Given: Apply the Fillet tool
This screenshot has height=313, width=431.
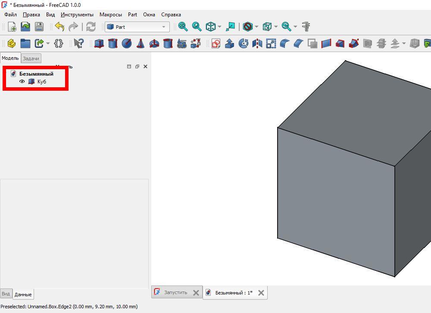Looking at the screenshot, I should pyautogui.click(x=285, y=43).
